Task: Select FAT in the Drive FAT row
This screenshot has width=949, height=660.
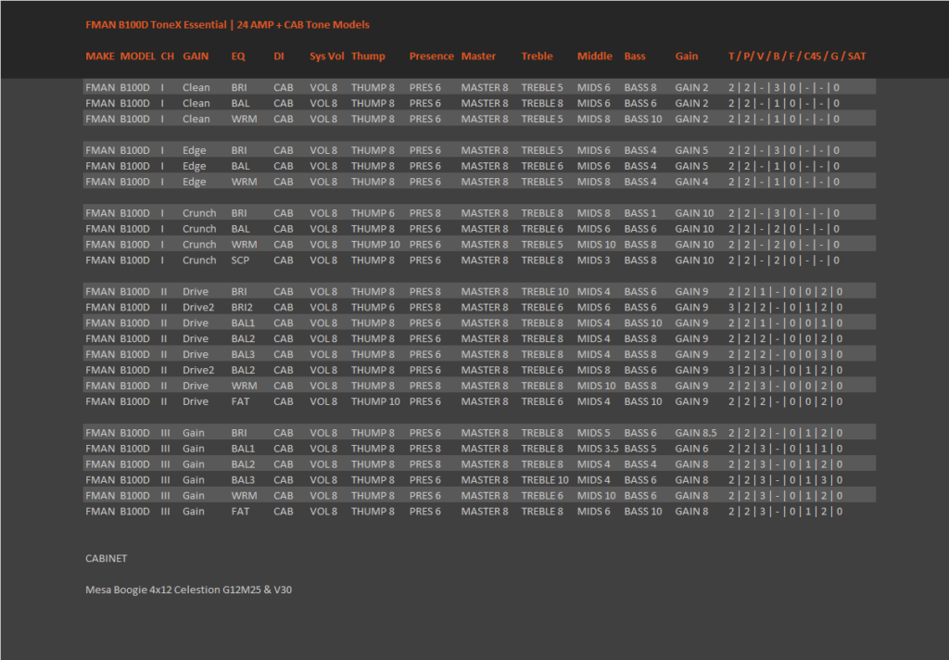Action: (x=240, y=402)
